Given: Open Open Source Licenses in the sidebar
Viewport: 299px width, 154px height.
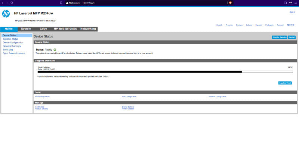Looking at the screenshot, I should 14,53.
